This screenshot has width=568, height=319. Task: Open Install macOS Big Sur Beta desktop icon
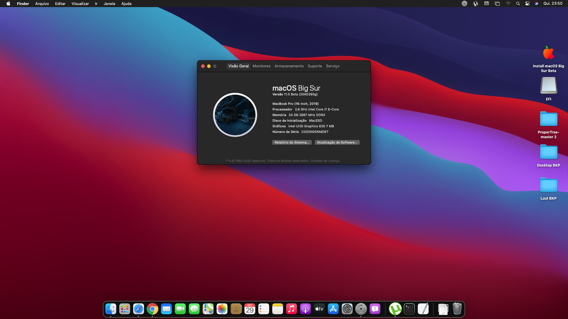pos(548,59)
